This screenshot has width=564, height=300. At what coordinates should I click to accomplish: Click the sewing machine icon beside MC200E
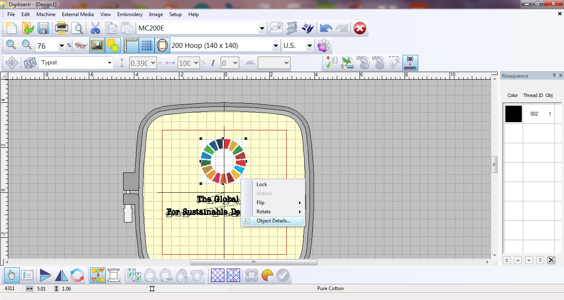tap(276, 28)
